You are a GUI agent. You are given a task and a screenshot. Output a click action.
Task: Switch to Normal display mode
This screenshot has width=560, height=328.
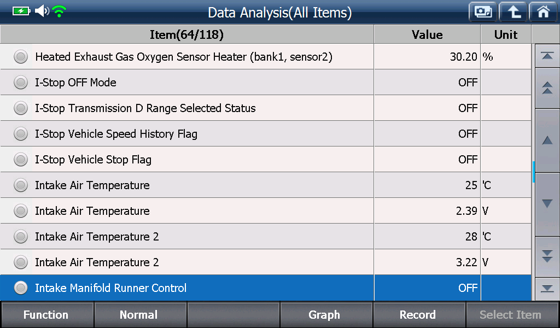click(x=140, y=315)
